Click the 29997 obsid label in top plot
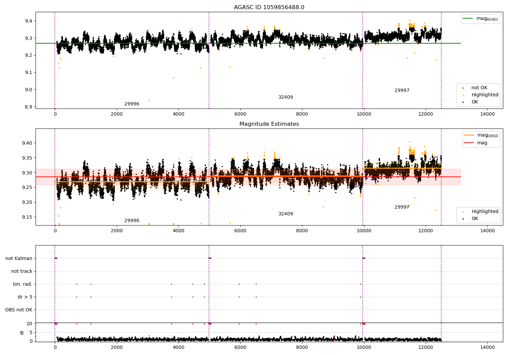The height and width of the screenshot is (355, 508). [x=402, y=91]
